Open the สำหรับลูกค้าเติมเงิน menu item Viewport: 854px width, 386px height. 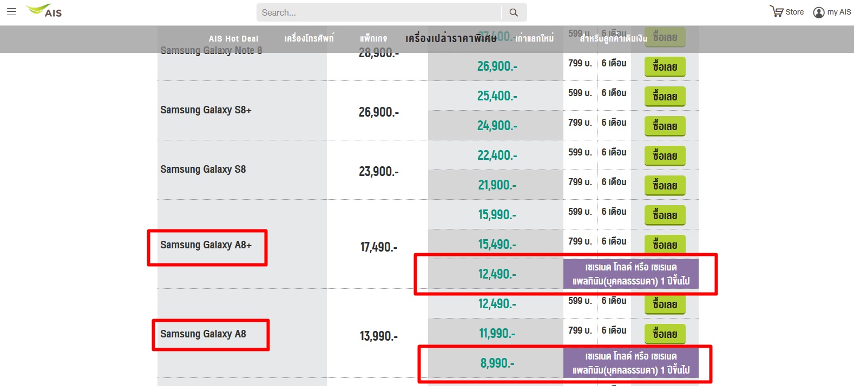613,38
